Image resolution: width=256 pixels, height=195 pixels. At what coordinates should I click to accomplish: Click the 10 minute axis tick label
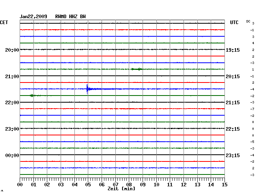156,184
